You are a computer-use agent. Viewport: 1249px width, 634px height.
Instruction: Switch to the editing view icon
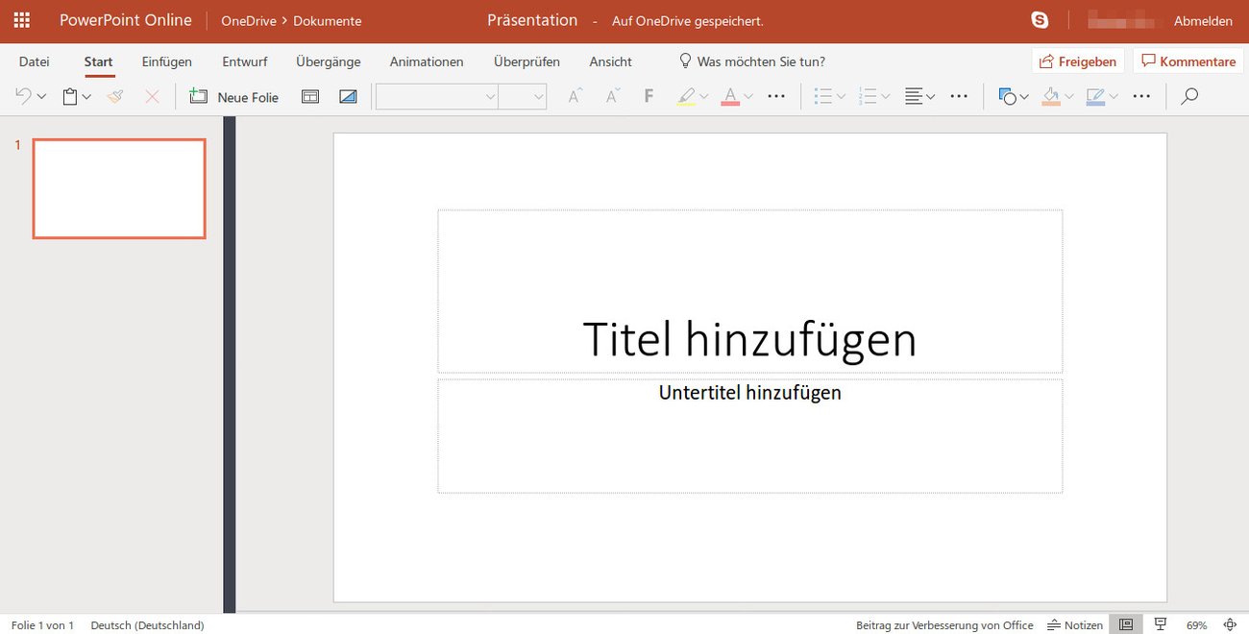click(x=1125, y=623)
